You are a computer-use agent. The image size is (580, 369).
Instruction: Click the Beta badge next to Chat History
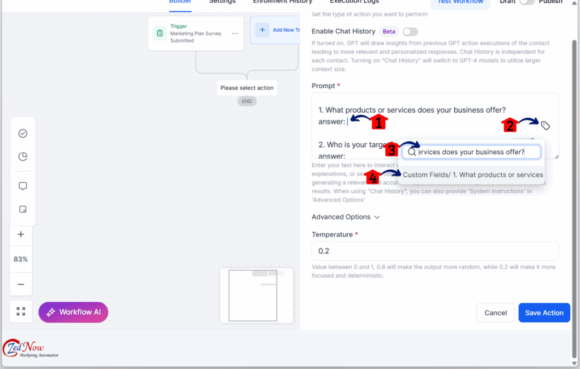[x=389, y=32]
